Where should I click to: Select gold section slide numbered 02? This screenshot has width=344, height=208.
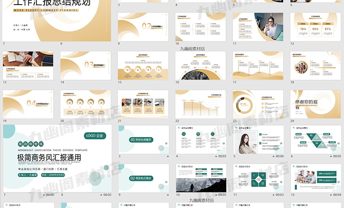point(143,27)
